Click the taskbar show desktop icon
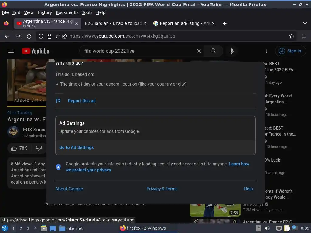Viewport: 311px width, 233px height. (x=52, y=228)
